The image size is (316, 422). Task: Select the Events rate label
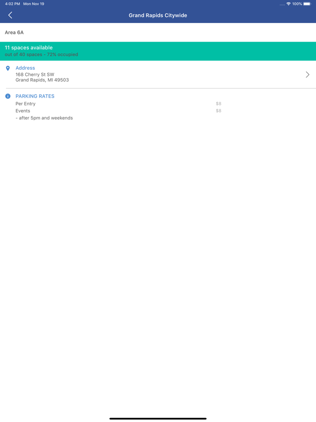[x=23, y=111]
